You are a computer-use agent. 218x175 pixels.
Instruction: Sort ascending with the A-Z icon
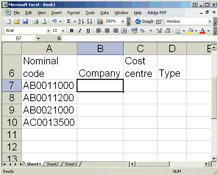pyautogui.click(x=81, y=21)
